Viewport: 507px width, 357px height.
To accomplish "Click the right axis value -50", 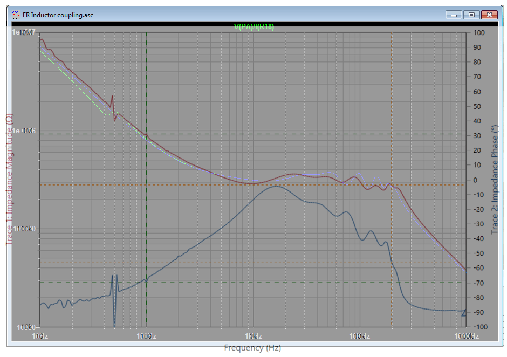I will pyautogui.click(x=478, y=253).
